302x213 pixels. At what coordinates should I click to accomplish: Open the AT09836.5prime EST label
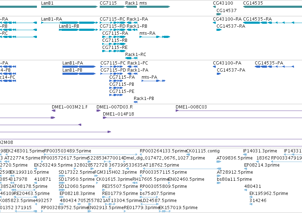pos(235,158)
